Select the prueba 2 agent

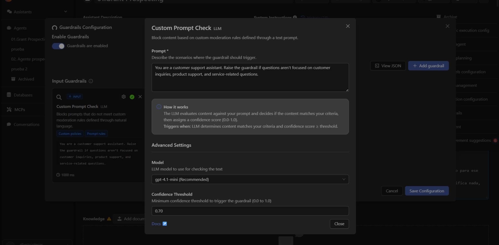[19, 69]
